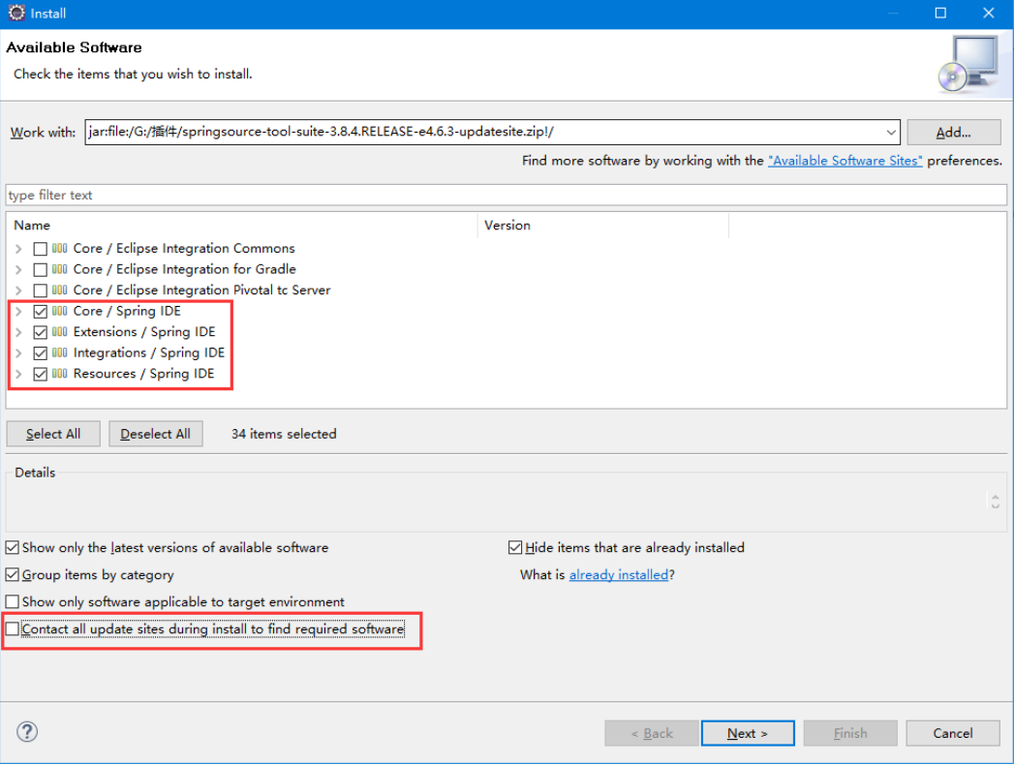Click Select All button
This screenshot has height=764, width=1014.
pyautogui.click(x=53, y=434)
